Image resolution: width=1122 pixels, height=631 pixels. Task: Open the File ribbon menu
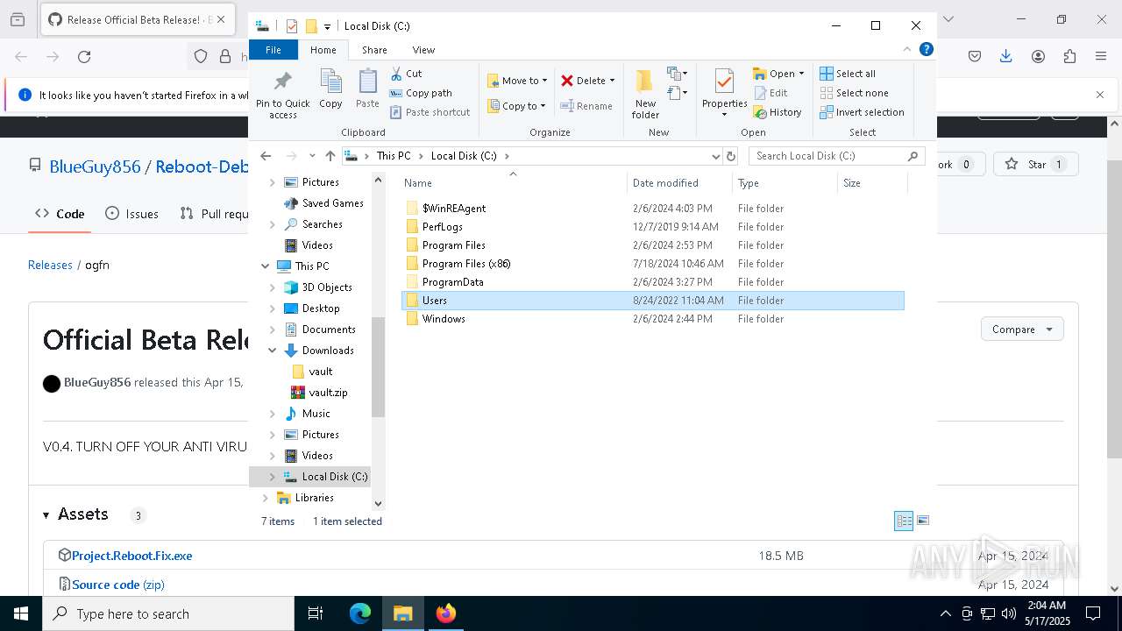[273, 50]
